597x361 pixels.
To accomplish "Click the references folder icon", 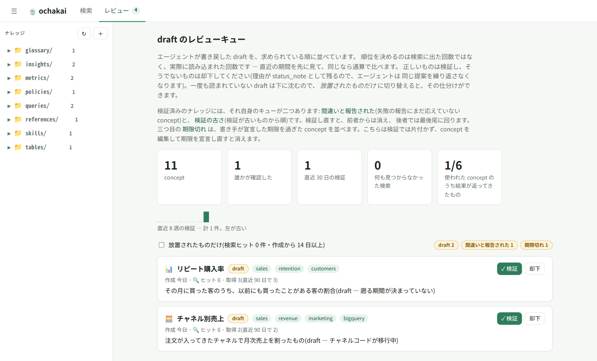I will 18,119.
